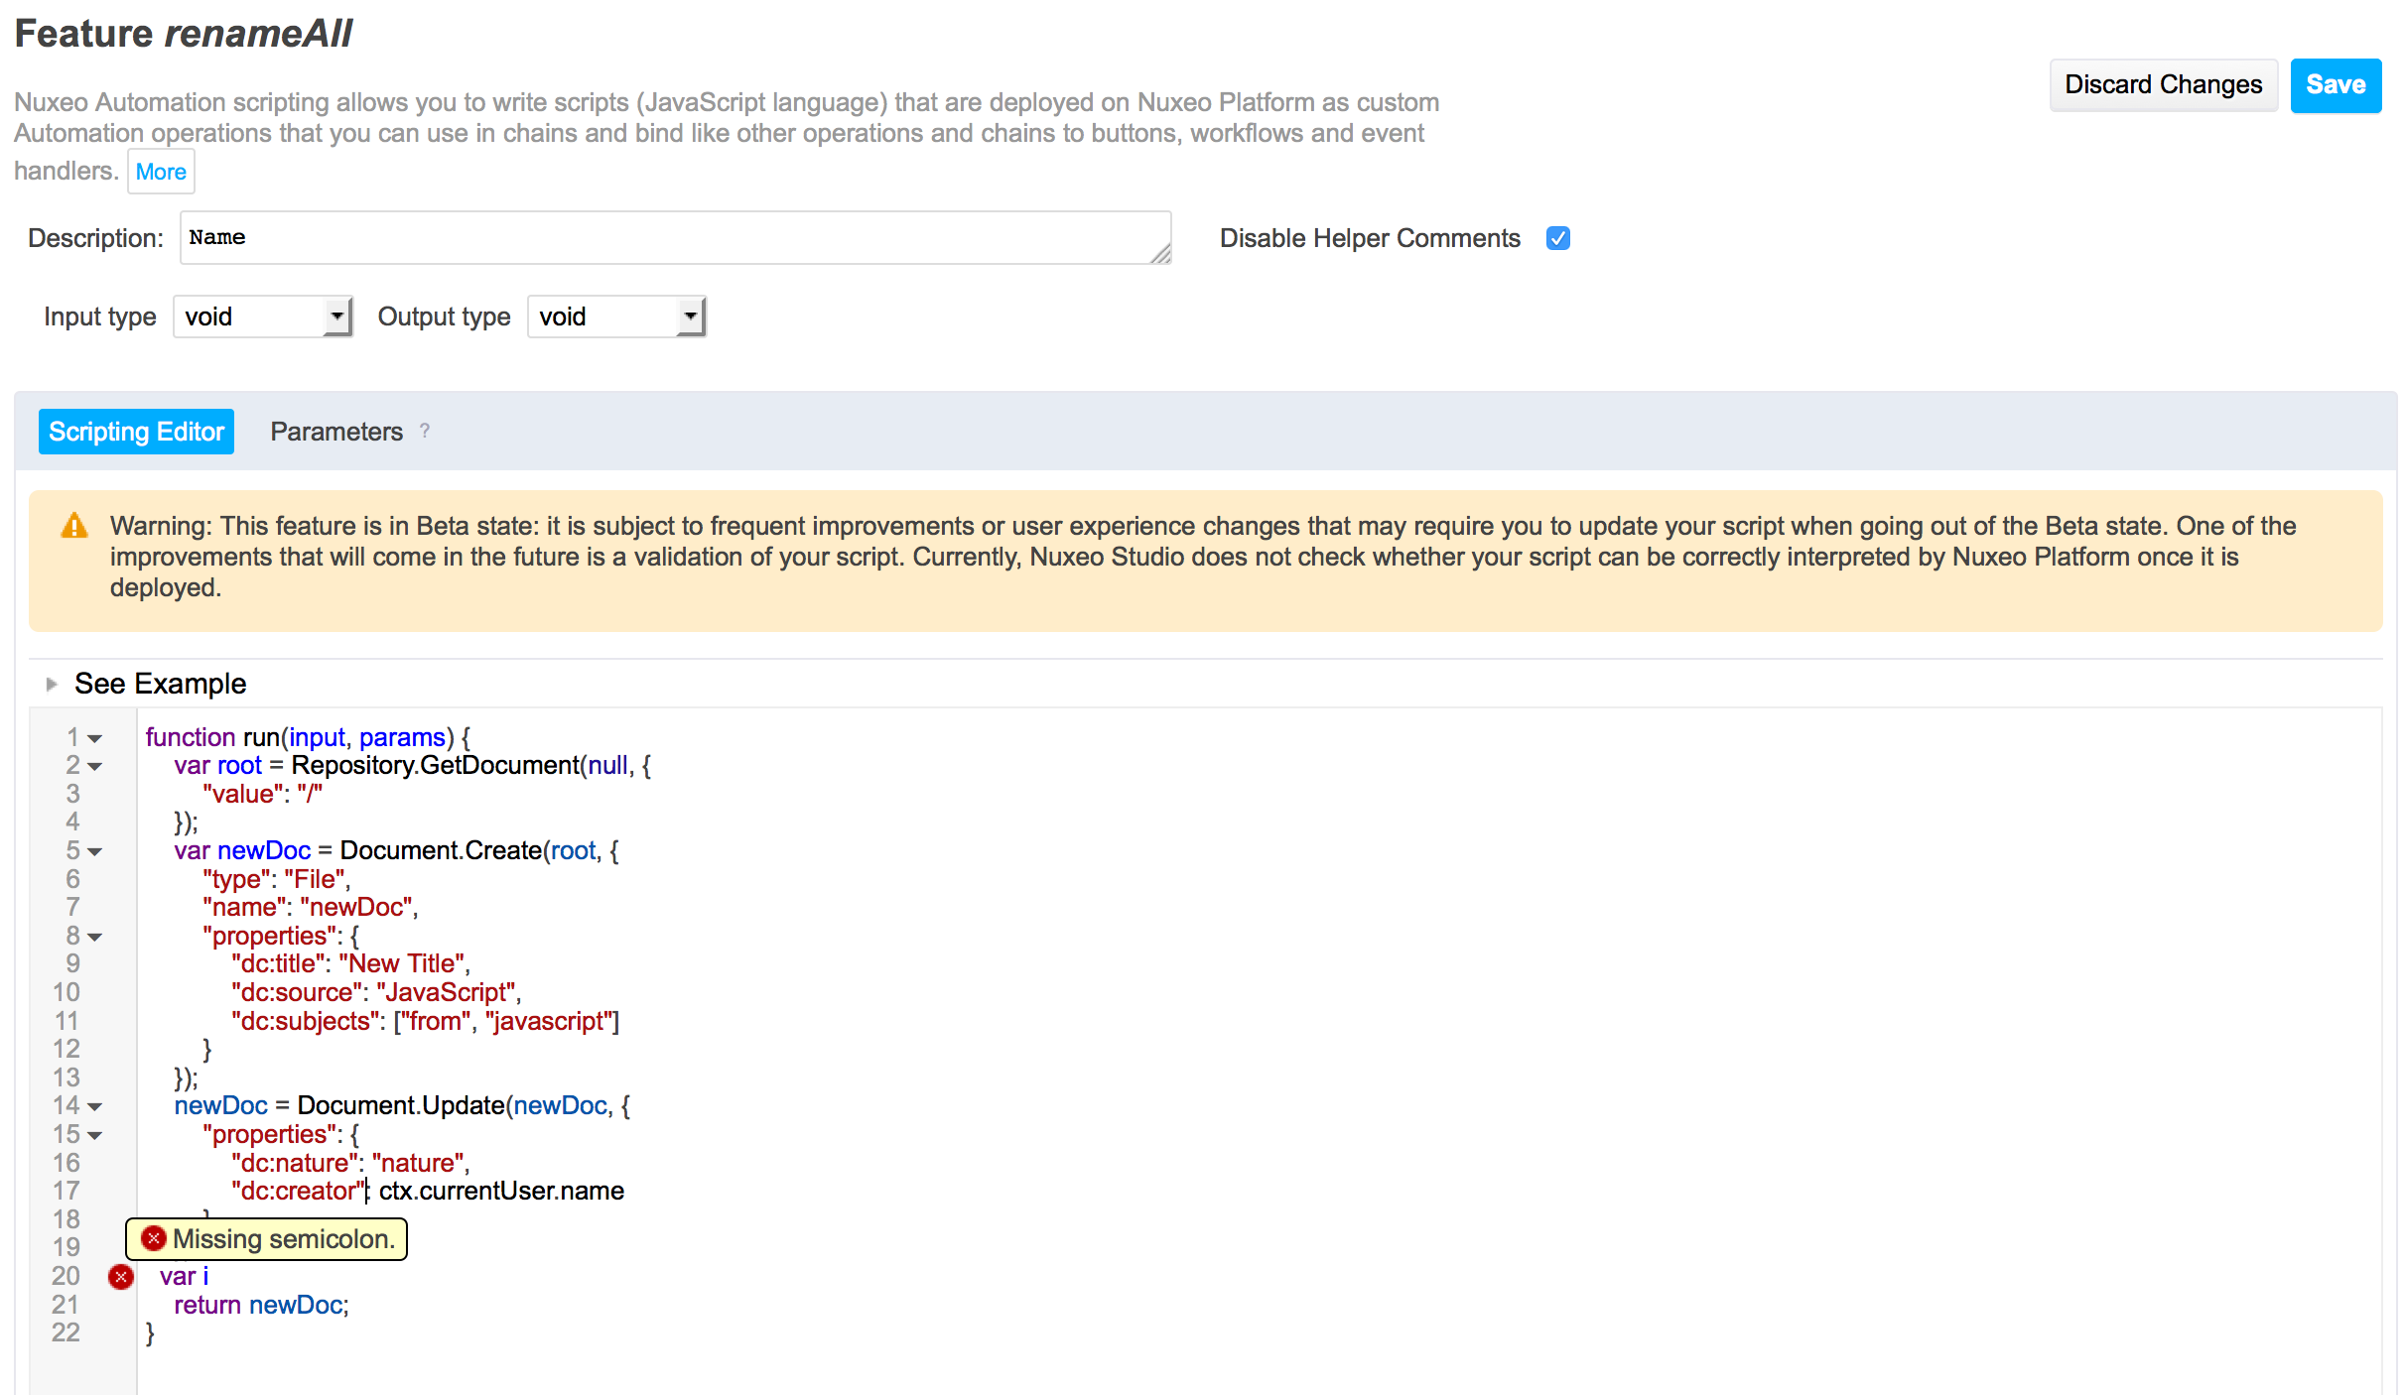The height and width of the screenshot is (1395, 2404).
Task: Collapse the code fold at line 1
Action: (95, 738)
